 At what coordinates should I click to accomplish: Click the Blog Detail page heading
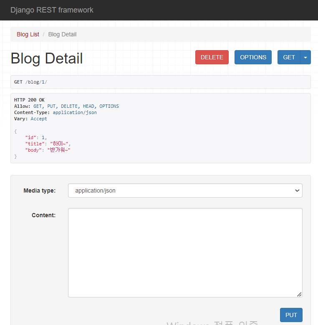point(47,58)
